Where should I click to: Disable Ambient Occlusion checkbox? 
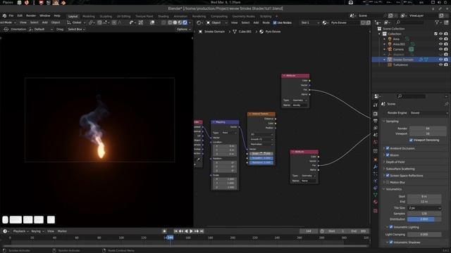(x=388, y=148)
